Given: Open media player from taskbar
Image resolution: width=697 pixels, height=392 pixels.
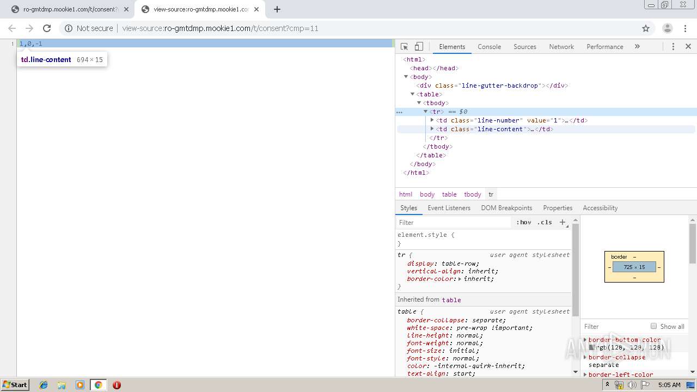Looking at the screenshot, I should (x=80, y=385).
